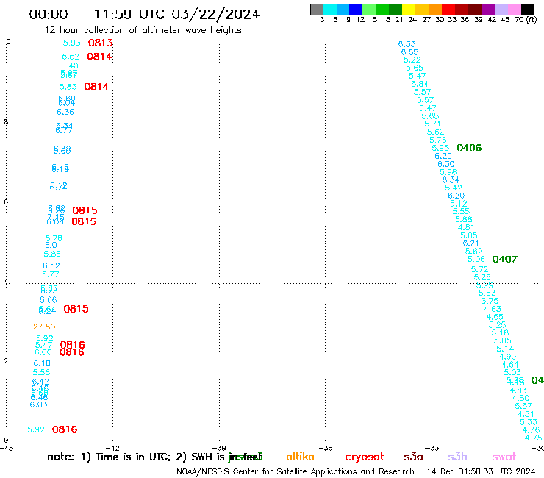Click the wave height value 5.28
The image size is (544, 478).
[x=482, y=277]
